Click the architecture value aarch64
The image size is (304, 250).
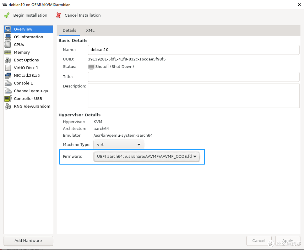(x=101, y=129)
